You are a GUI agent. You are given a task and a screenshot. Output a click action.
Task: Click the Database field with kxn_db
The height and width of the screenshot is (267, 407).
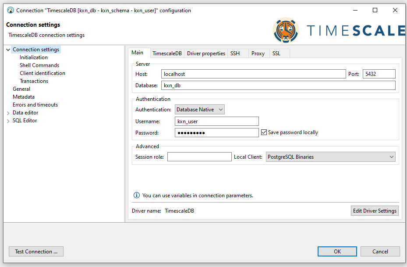(x=278, y=85)
